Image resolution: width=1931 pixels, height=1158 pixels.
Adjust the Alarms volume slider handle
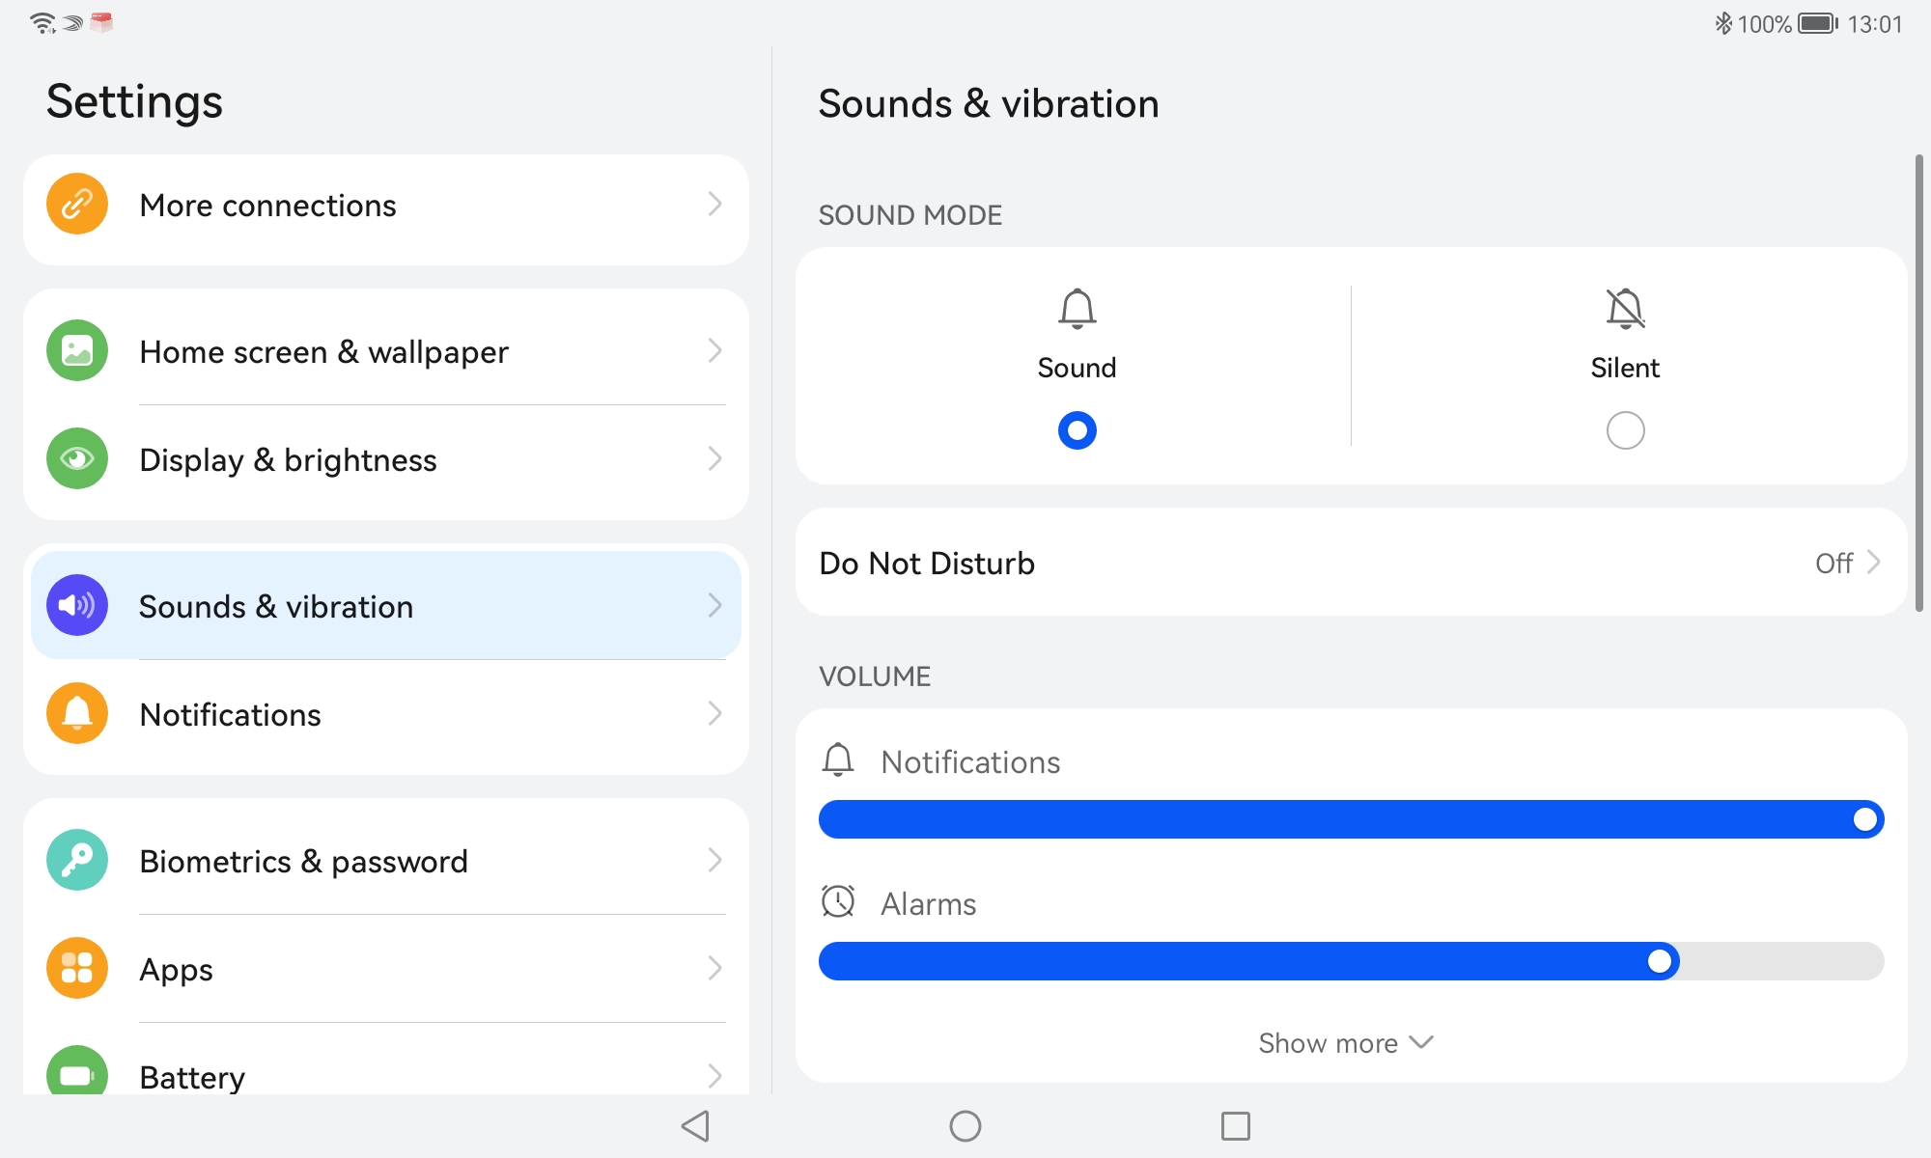pos(1660,961)
